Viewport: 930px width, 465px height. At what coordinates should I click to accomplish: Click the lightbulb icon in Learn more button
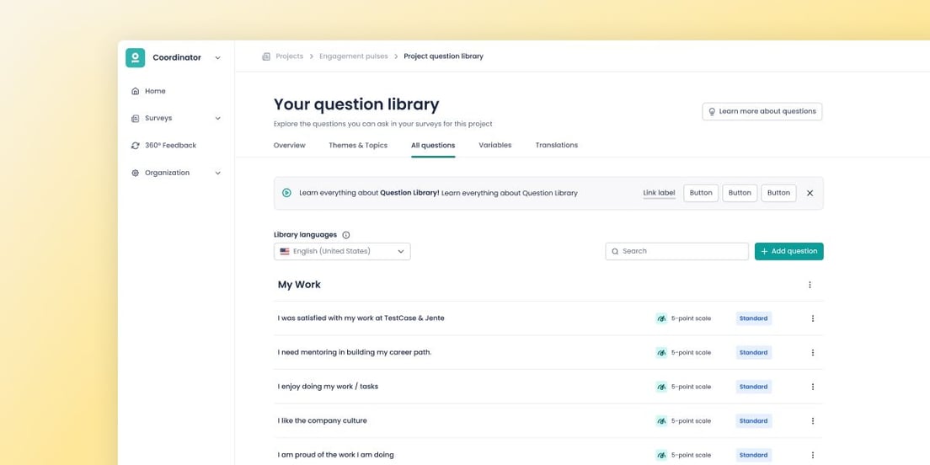pos(712,111)
